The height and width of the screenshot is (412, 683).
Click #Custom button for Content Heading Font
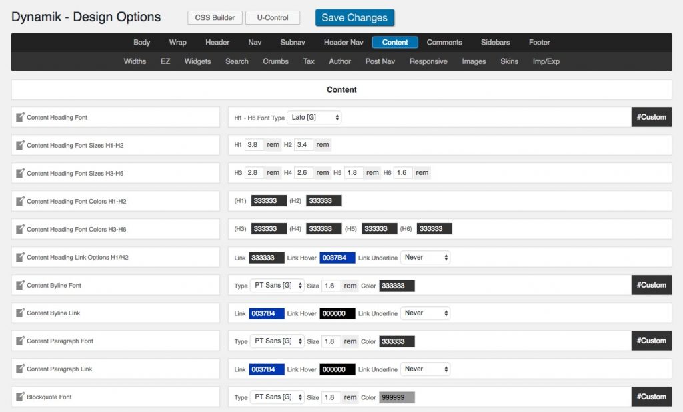click(x=651, y=117)
